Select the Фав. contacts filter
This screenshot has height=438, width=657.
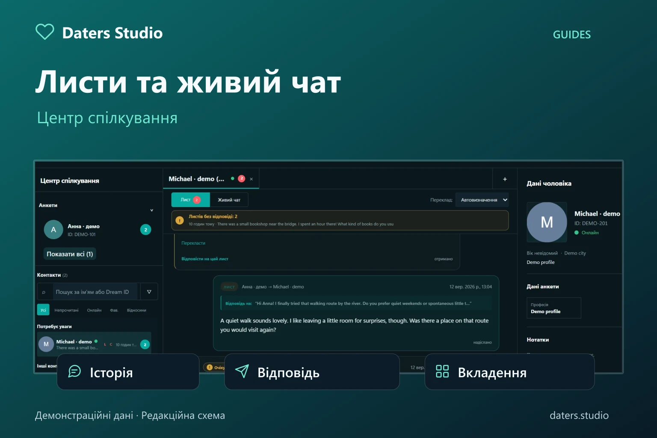114,310
